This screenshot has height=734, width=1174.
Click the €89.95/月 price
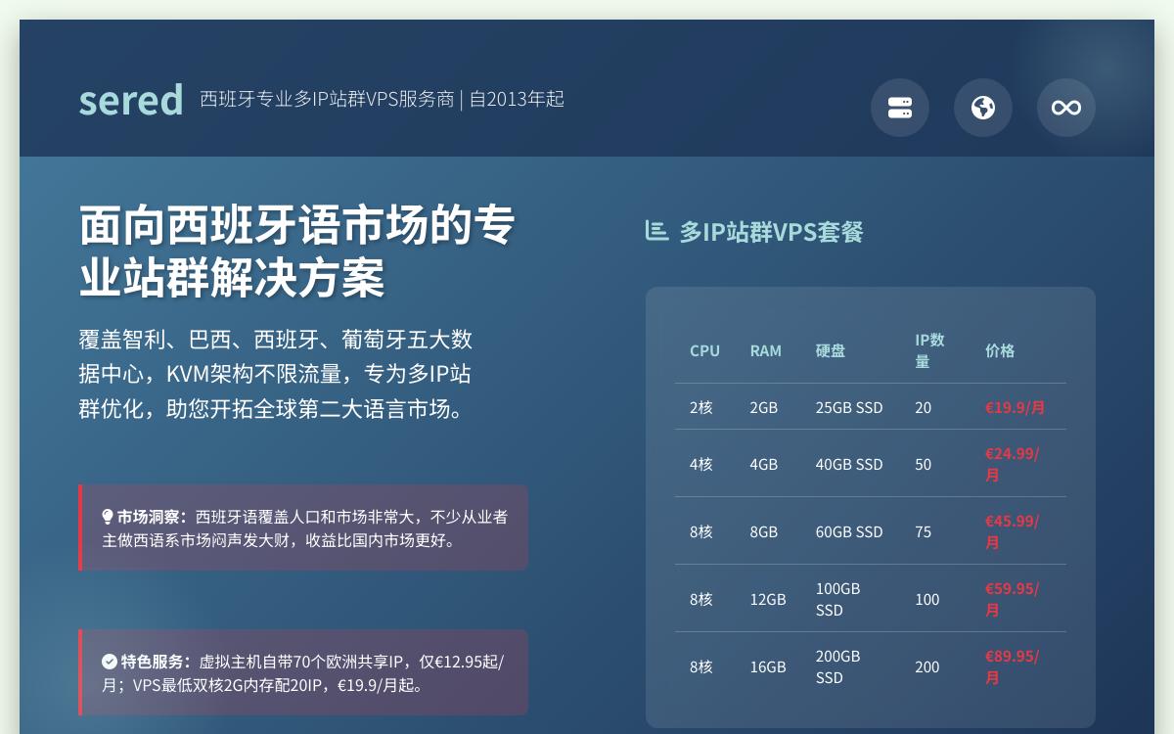[1013, 666]
